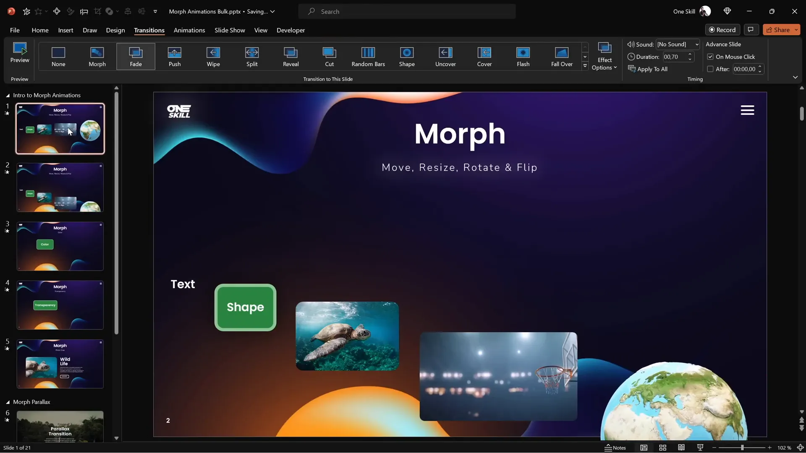Apply the Split transition
This screenshot has height=453, width=806.
click(252, 57)
